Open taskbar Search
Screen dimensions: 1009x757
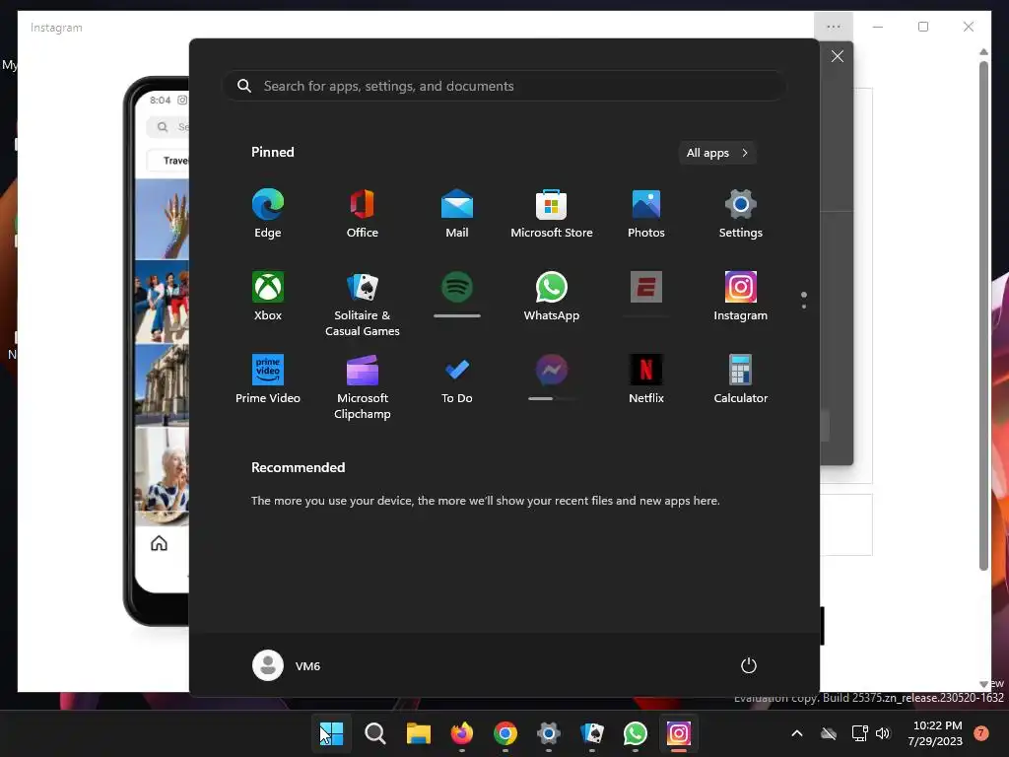(375, 733)
